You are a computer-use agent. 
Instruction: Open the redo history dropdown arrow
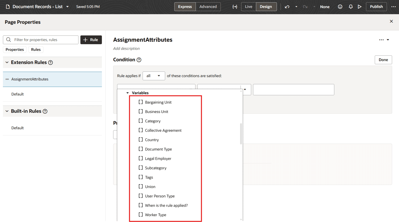click(x=314, y=7)
